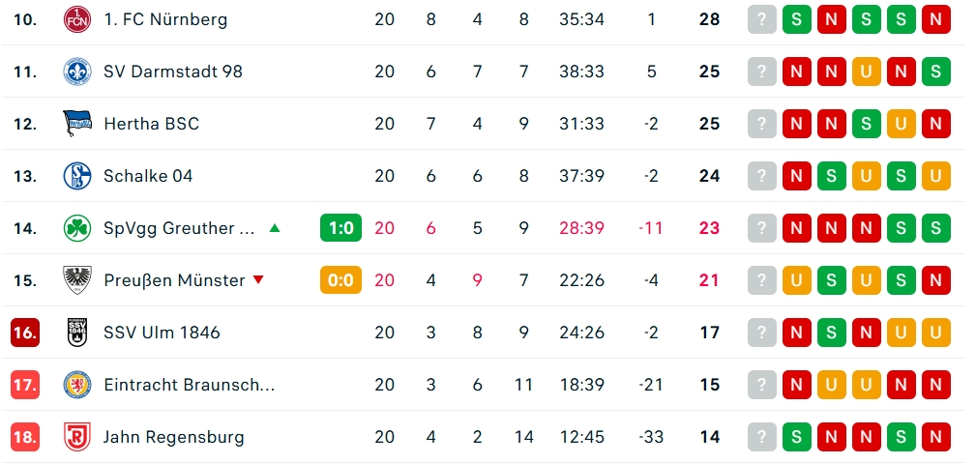Click the Jahn Regensburg club logo

coord(76,437)
